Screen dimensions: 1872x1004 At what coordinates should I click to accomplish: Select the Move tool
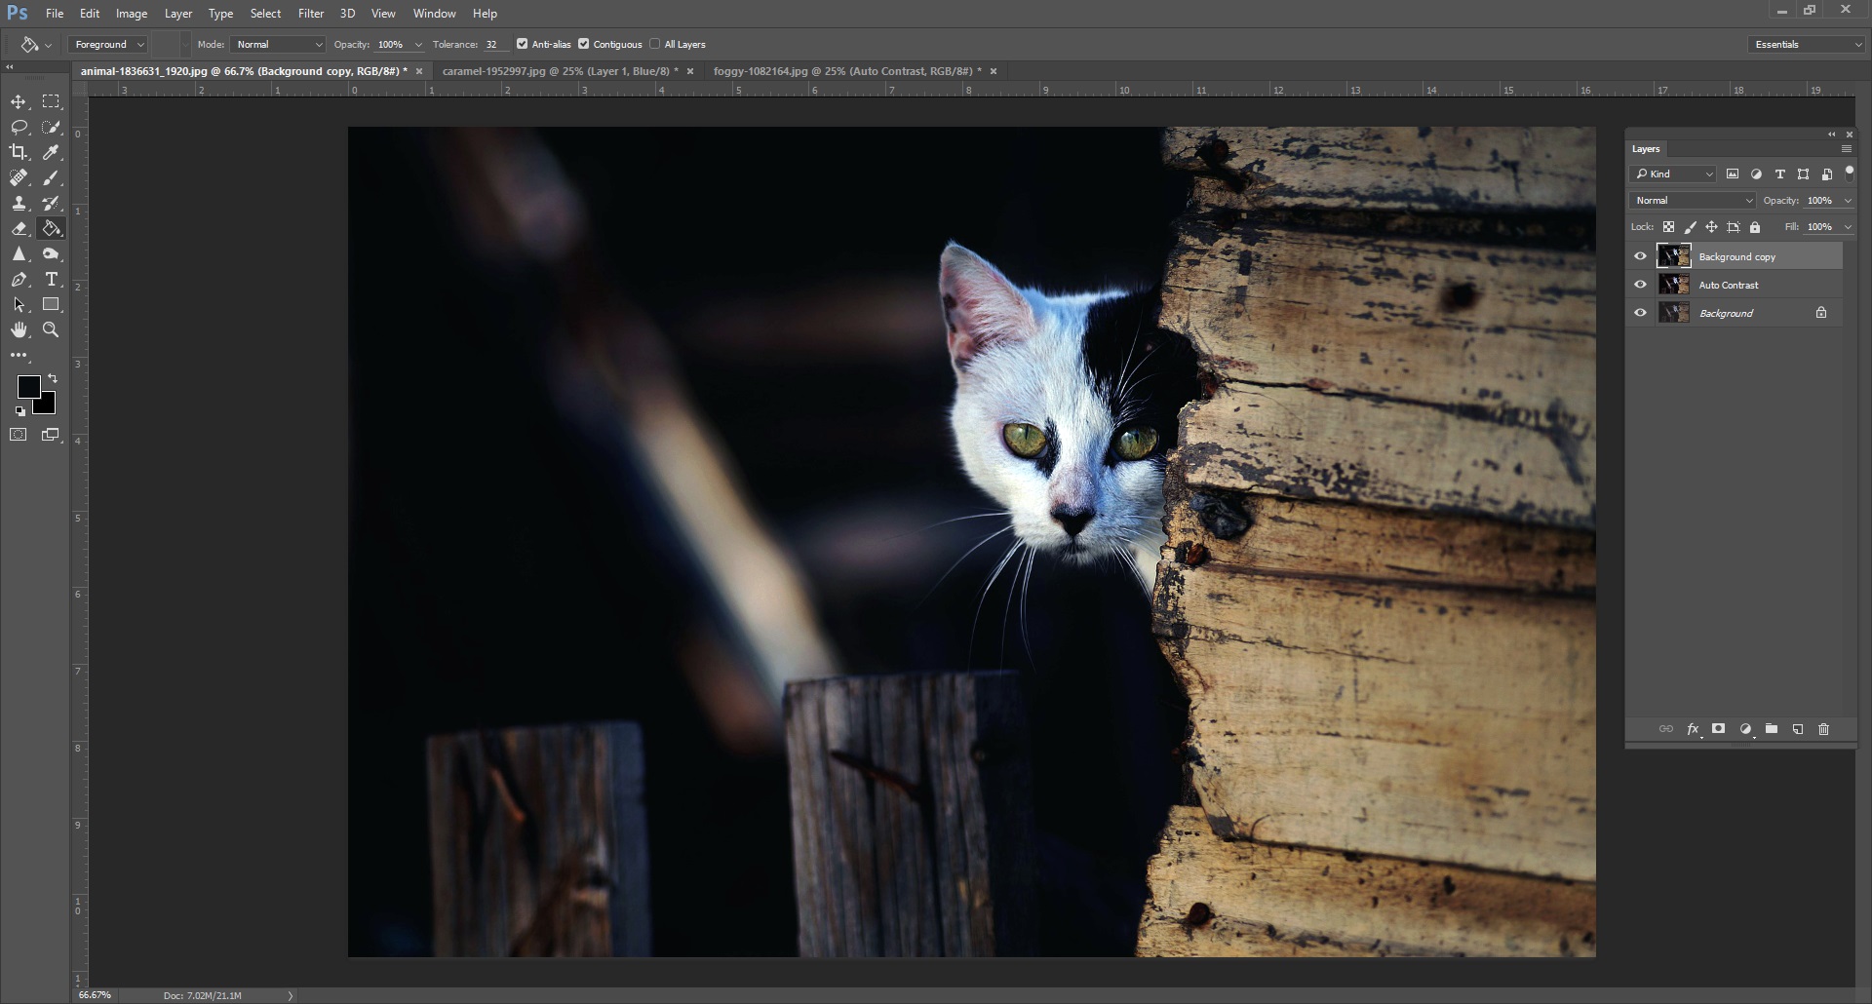click(x=19, y=102)
